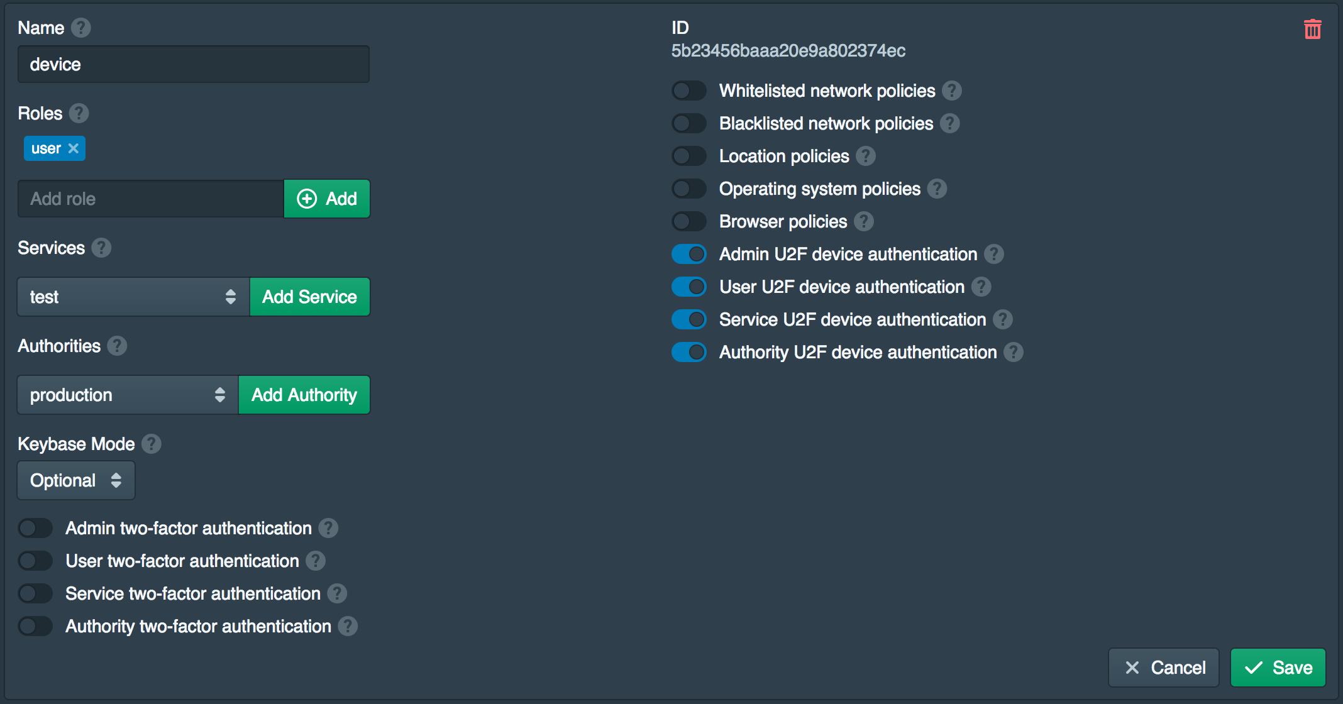Open Keybase Mode Optional dropdown

coord(76,480)
